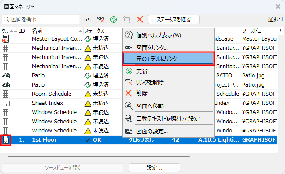Click 未読込 status in Sheet Index row

pos(101,103)
